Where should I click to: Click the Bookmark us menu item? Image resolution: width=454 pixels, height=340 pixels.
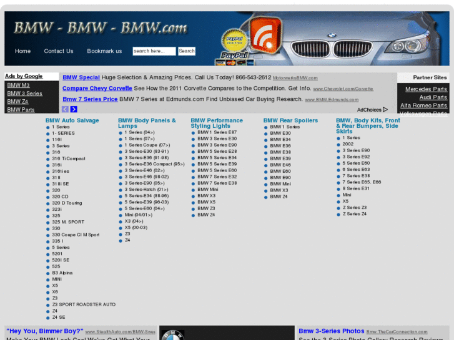pos(104,51)
